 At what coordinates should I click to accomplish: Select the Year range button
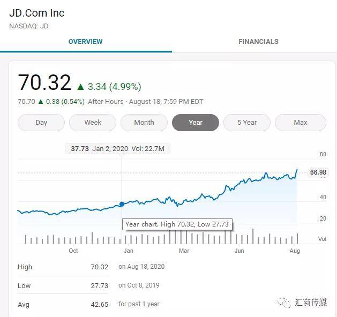(x=196, y=123)
